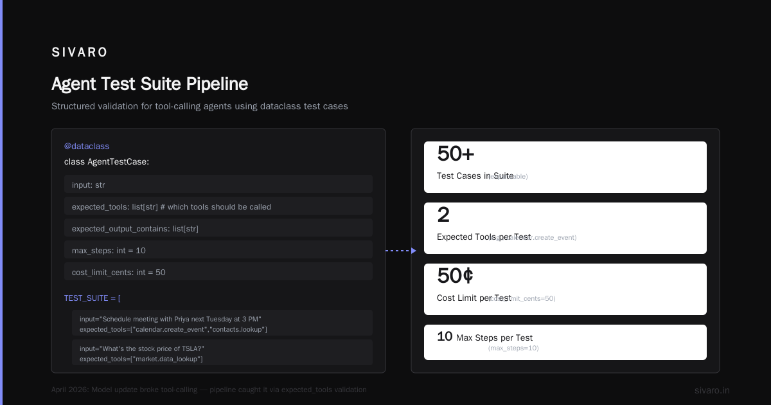Click the 50¢ Cost Limit per Test card

[x=565, y=289]
